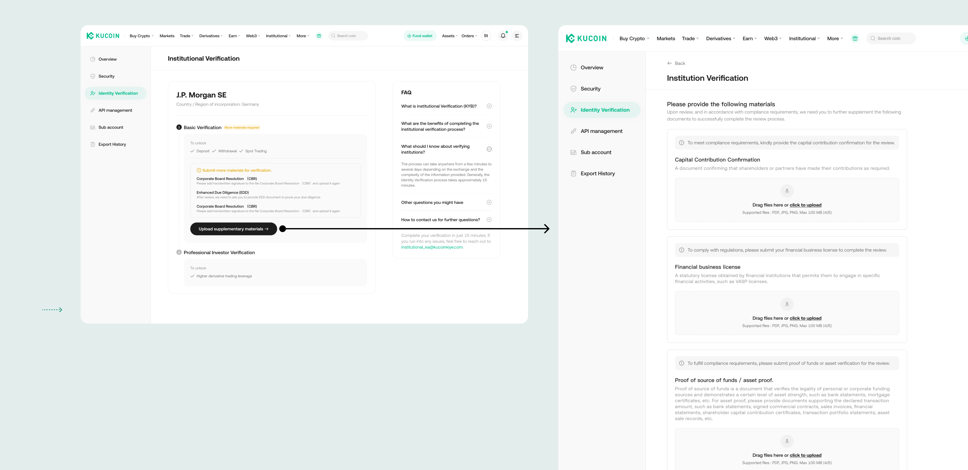Open Buy Crypto dropdown in left window
968x470 pixels.
(142, 36)
